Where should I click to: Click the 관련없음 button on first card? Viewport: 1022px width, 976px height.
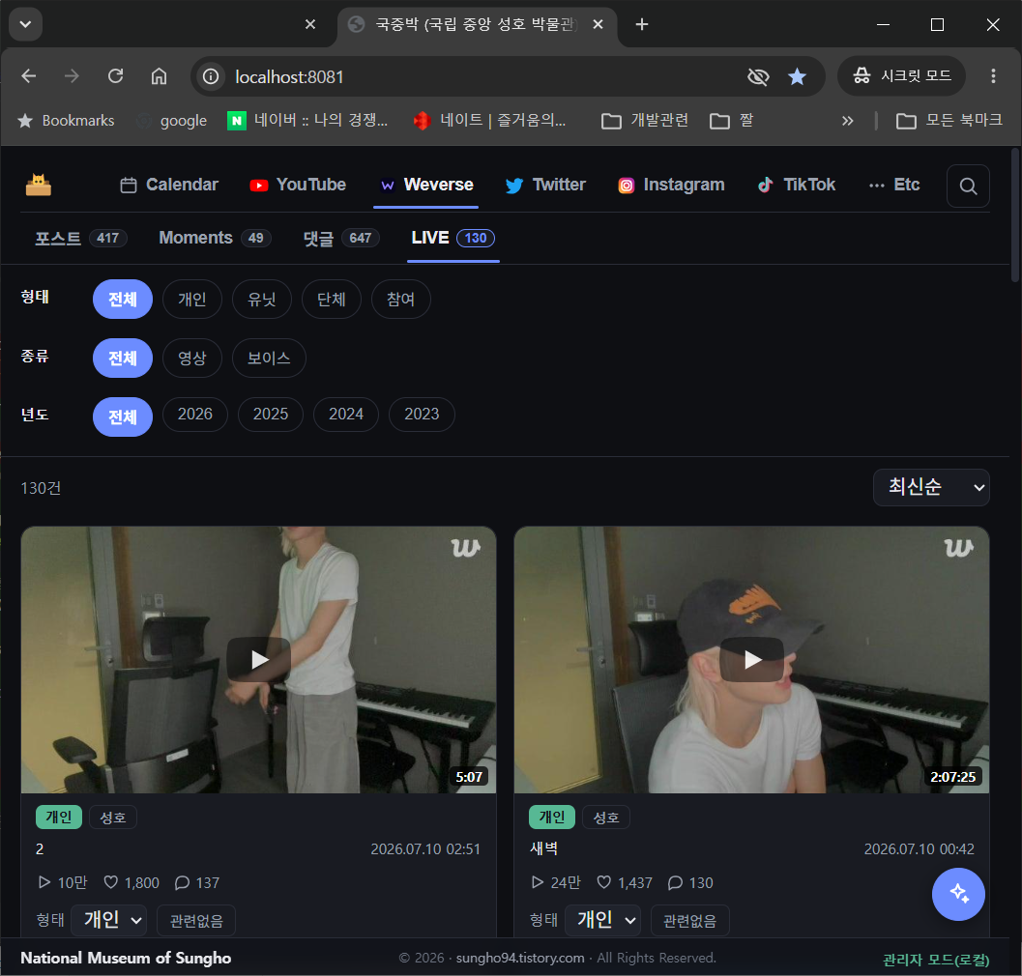pyautogui.click(x=196, y=921)
